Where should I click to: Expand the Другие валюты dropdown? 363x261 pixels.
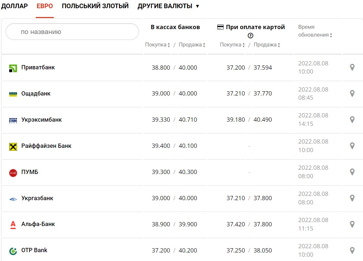[x=168, y=6]
